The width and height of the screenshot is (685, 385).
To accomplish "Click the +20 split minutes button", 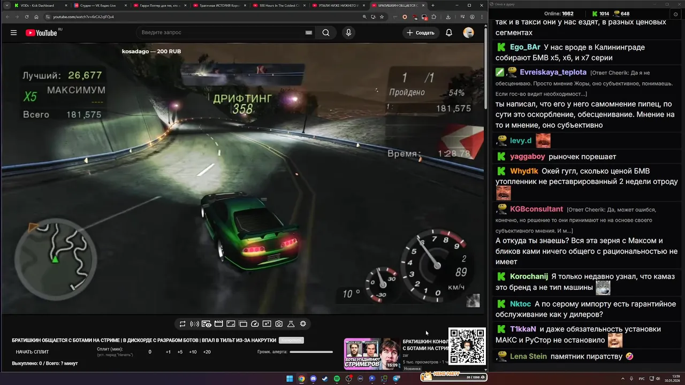I will [x=207, y=352].
